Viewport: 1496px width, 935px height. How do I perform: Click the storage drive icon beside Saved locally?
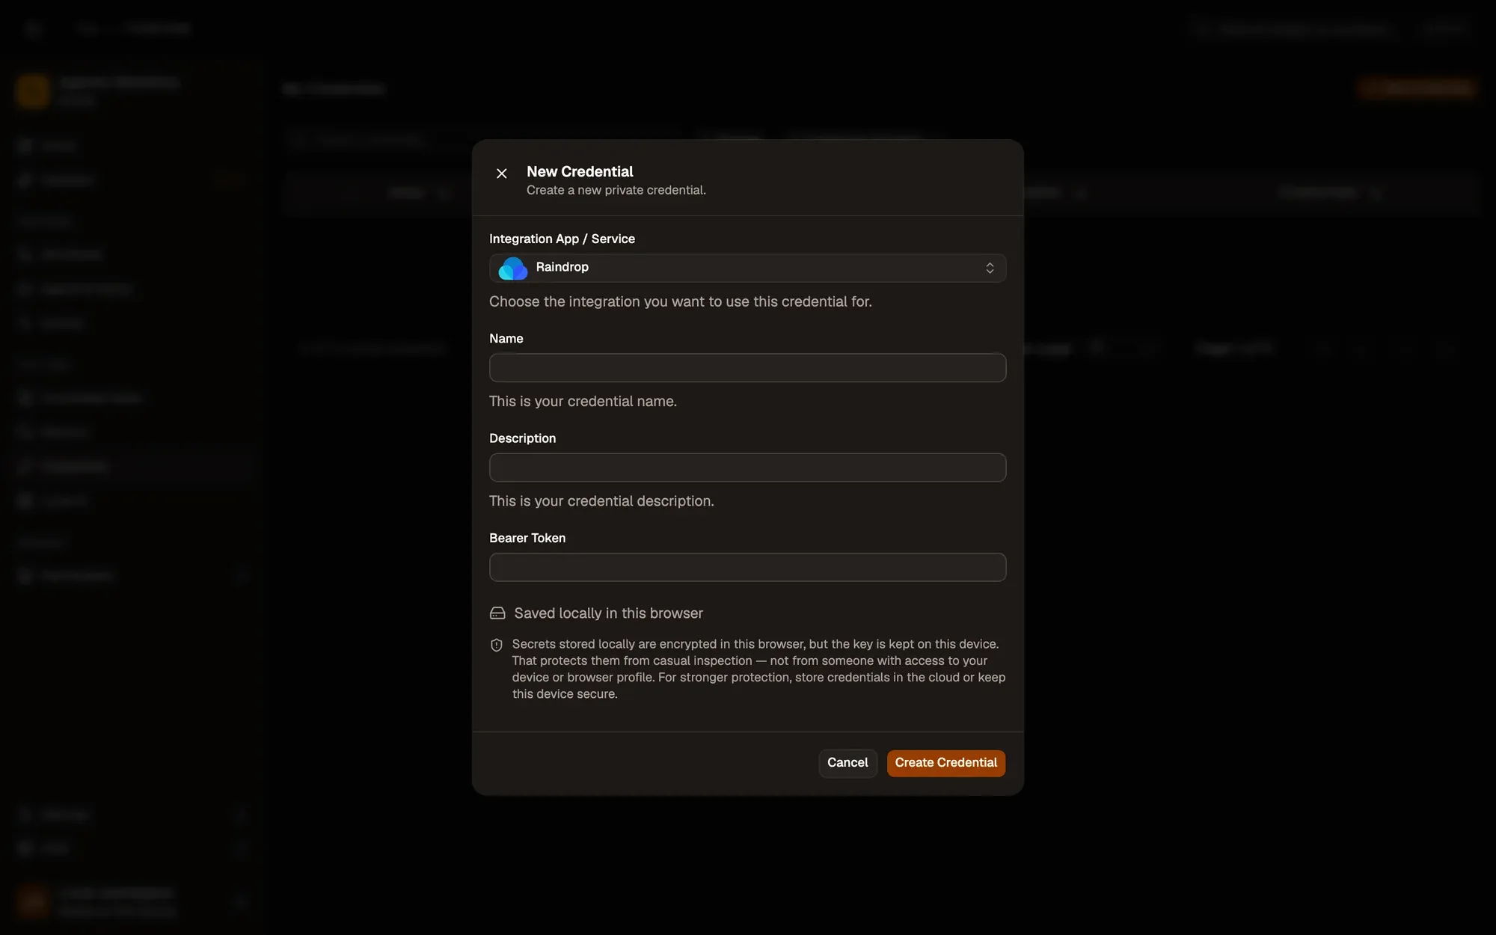point(497,613)
